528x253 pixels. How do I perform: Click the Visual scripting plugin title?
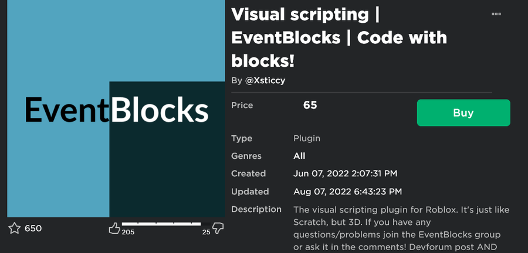339,37
